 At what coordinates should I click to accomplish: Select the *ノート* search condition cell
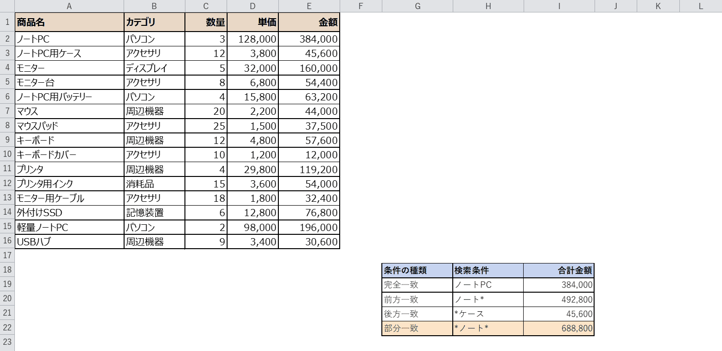(488, 329)
